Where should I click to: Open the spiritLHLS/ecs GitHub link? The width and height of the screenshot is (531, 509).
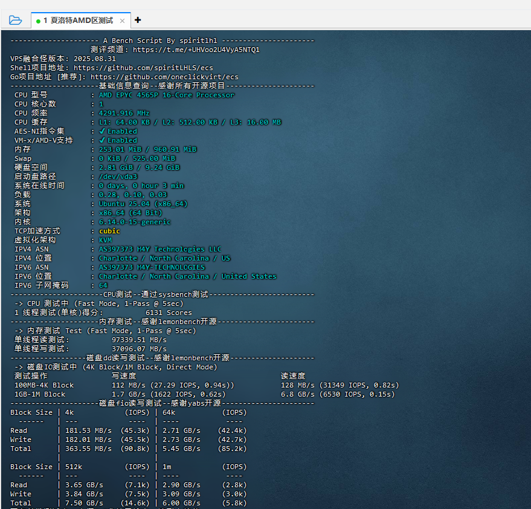pos(143,68)
